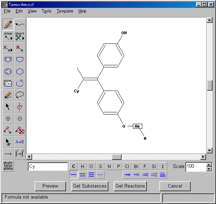Image resolution: width=216 pixels, height=204 pixels.
Task: Choose the single bond type
Action: click(73, 175)
